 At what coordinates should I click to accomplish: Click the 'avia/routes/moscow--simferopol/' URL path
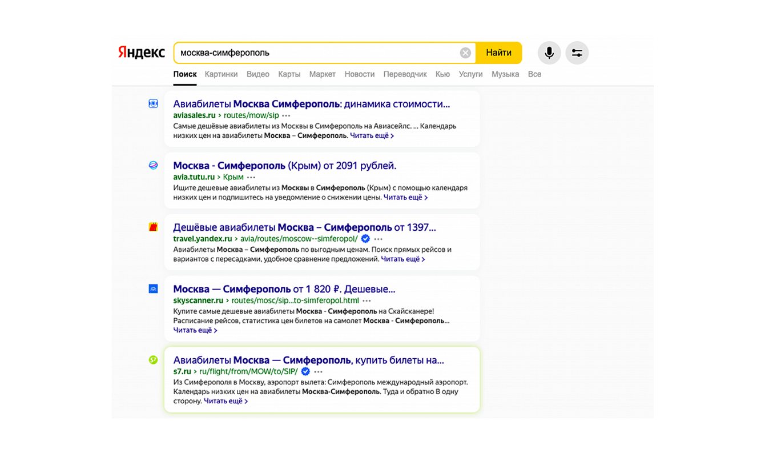click(299, 239)
